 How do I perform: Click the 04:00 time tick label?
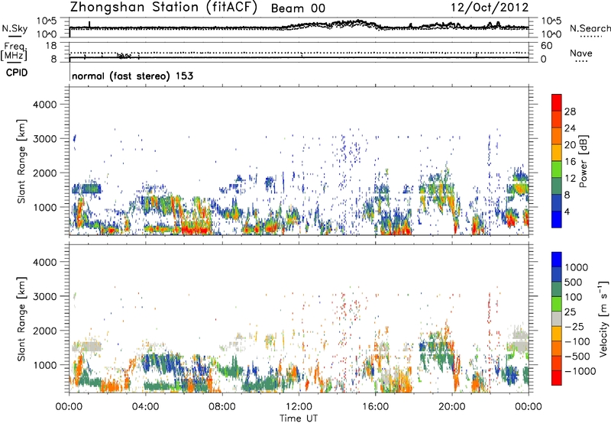(x=145, y=407)
